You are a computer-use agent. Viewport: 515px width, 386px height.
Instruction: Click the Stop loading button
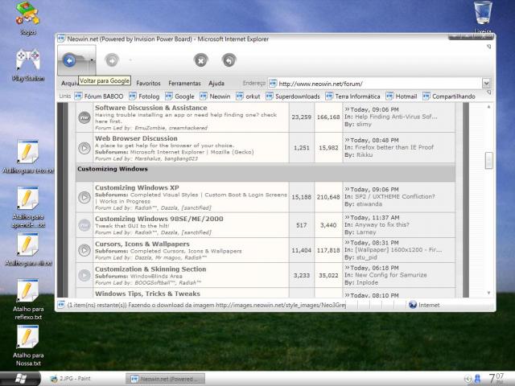click(x=200, y=60)
